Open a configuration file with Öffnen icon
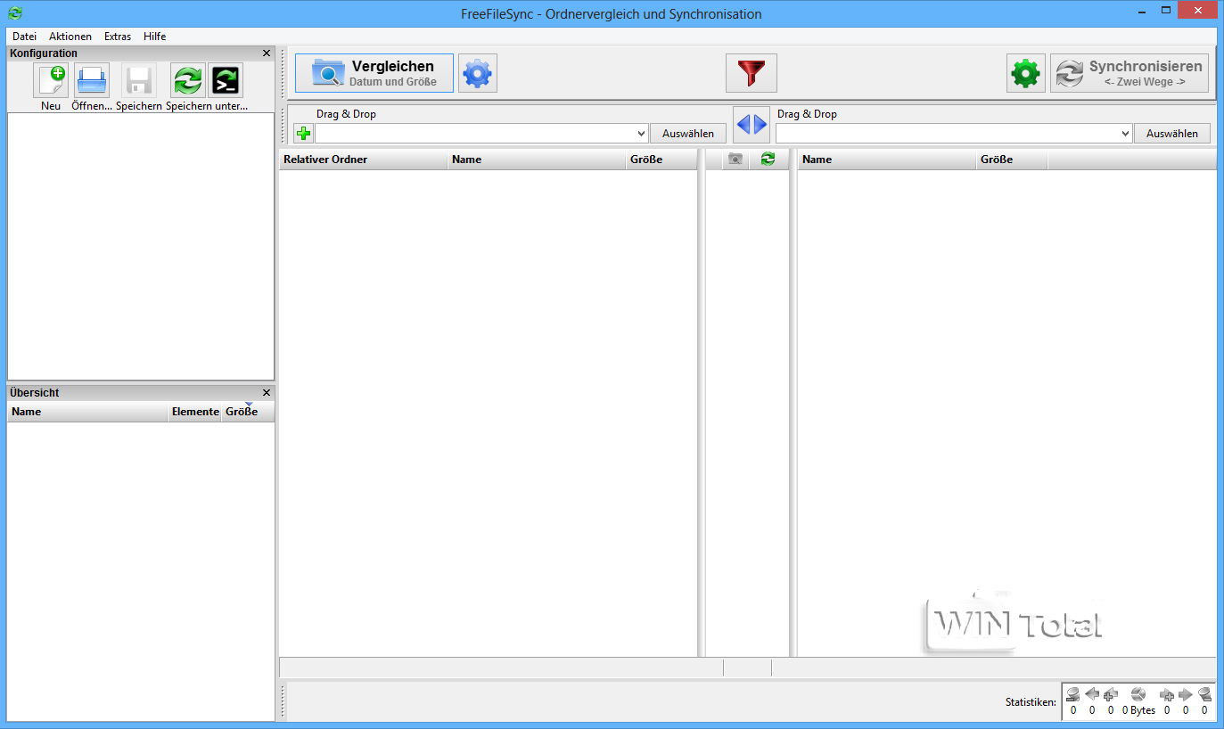The width and height of the screenshot is (1224, 729). tap(92, 81)
